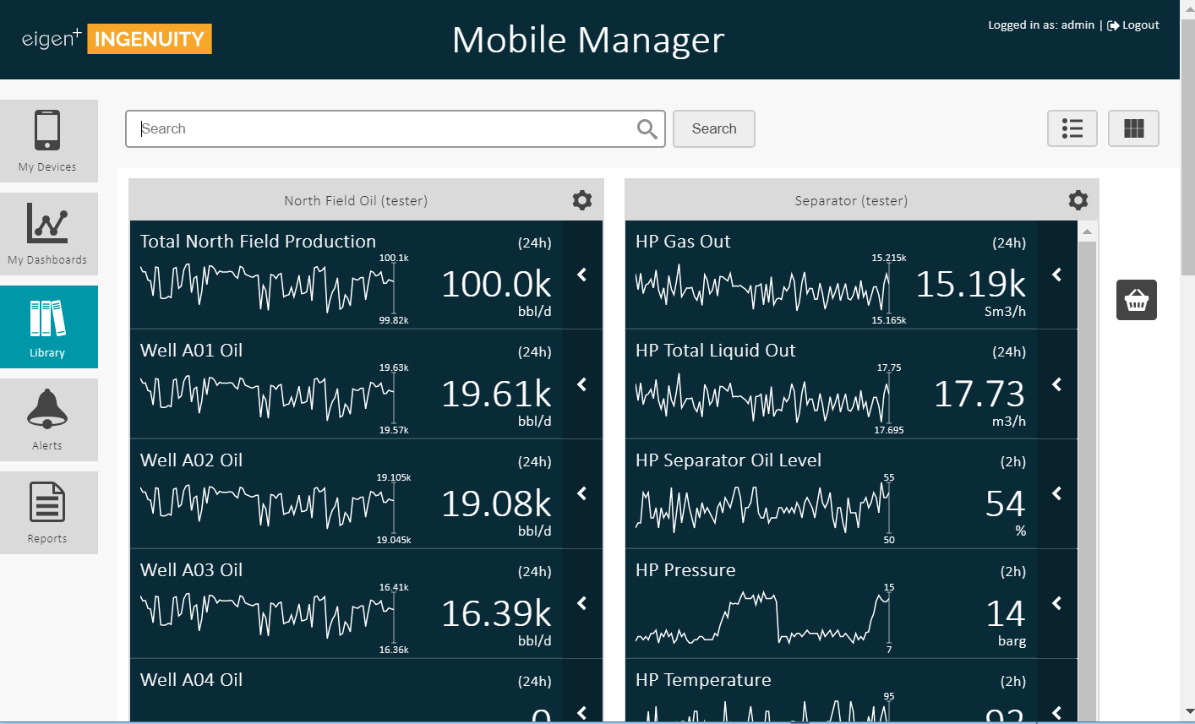Screen dimensions: 1195x724
Task: Click the 14 barg pressure value
Action: click(x=1006, y=613)
